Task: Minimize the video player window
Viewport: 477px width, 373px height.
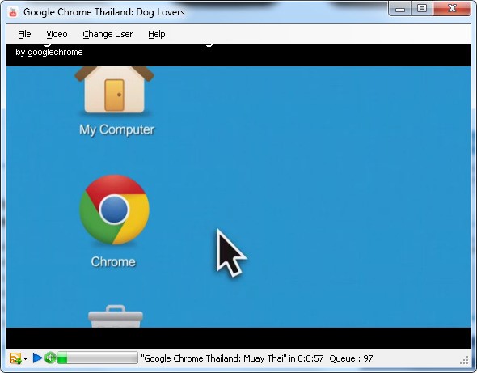Action: point(400,9)
